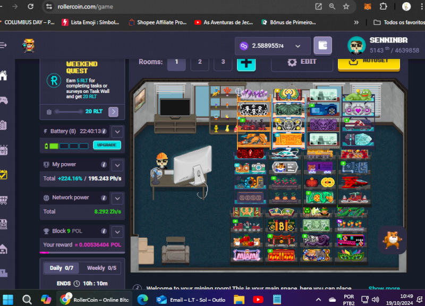Click the My power info icon
Viewport: 425px width, 306px height.
[104, 165]
